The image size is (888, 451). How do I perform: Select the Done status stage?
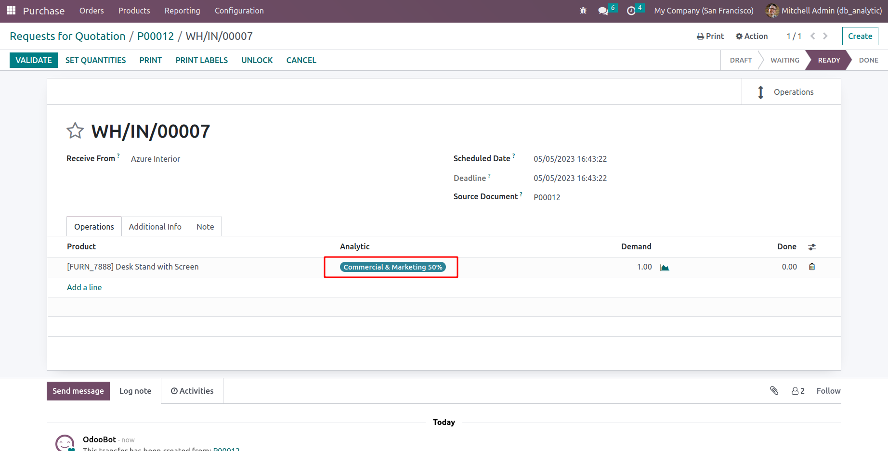pyautogui.click(x=869, y=60)
